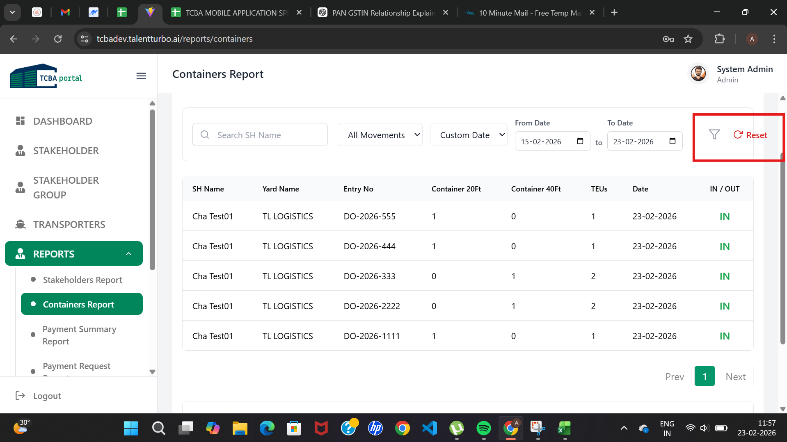Open Custom Date range dropdown
Image resolution: width=787 pixels, height=442 pixels.
[469, 135]
